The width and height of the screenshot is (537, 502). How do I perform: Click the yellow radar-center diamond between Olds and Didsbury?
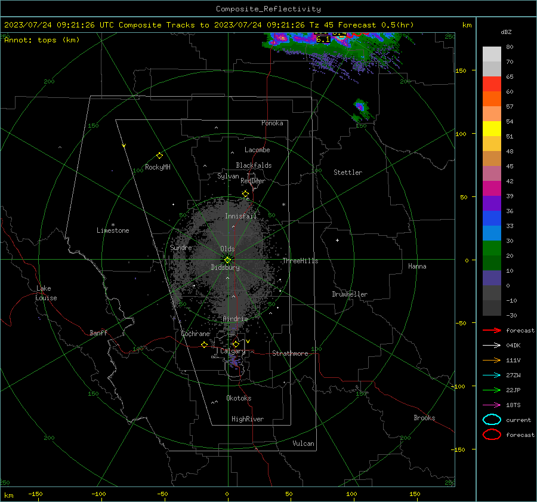[228, 260]
